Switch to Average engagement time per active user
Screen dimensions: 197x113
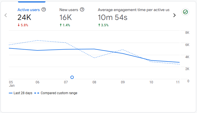point(133,10)
